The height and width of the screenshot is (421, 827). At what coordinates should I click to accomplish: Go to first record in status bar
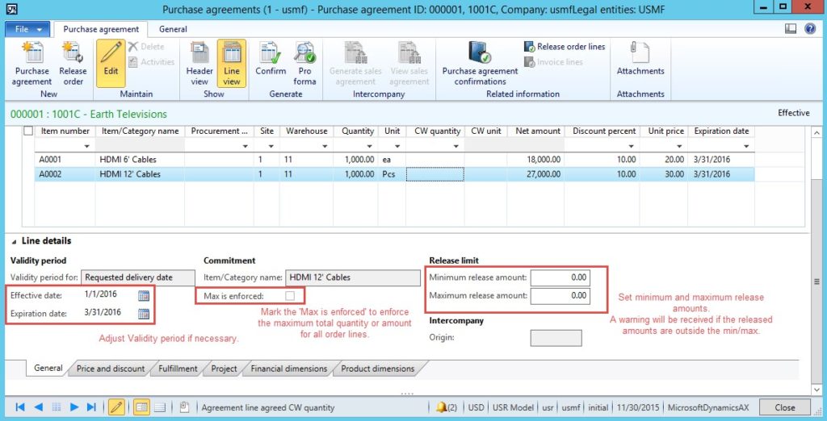[20, 406]
